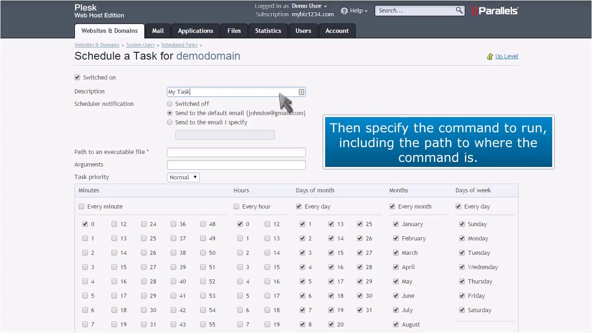Go to the Files tab
Image resolution: width=592 pixels, height=333 pixels.
pos(234,31)
